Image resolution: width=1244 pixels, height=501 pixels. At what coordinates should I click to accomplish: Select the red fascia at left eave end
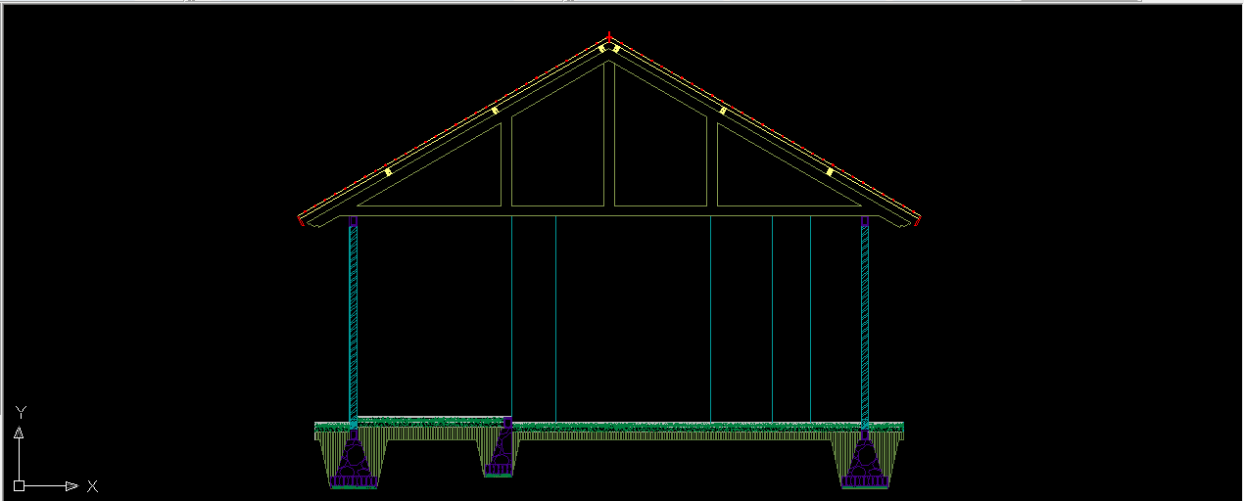point(302,221)
